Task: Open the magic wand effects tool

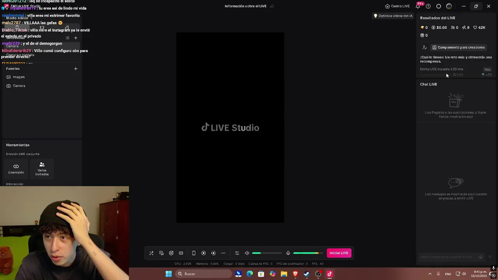Action: point(151,253)
